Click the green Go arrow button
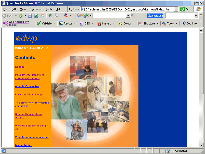 (x=182, y=9)
